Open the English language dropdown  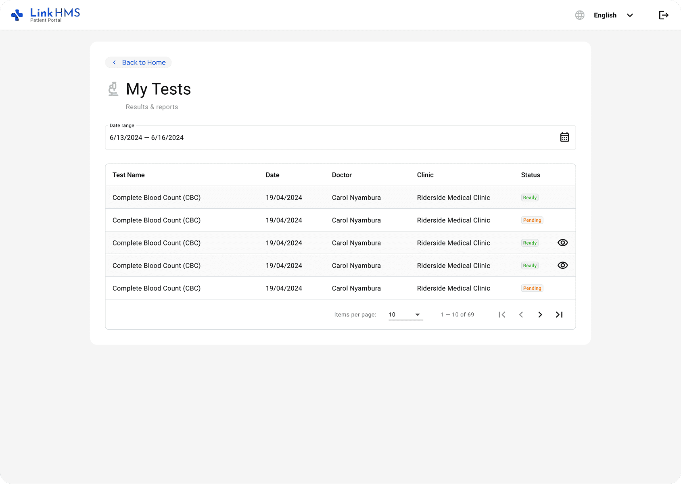613,15
